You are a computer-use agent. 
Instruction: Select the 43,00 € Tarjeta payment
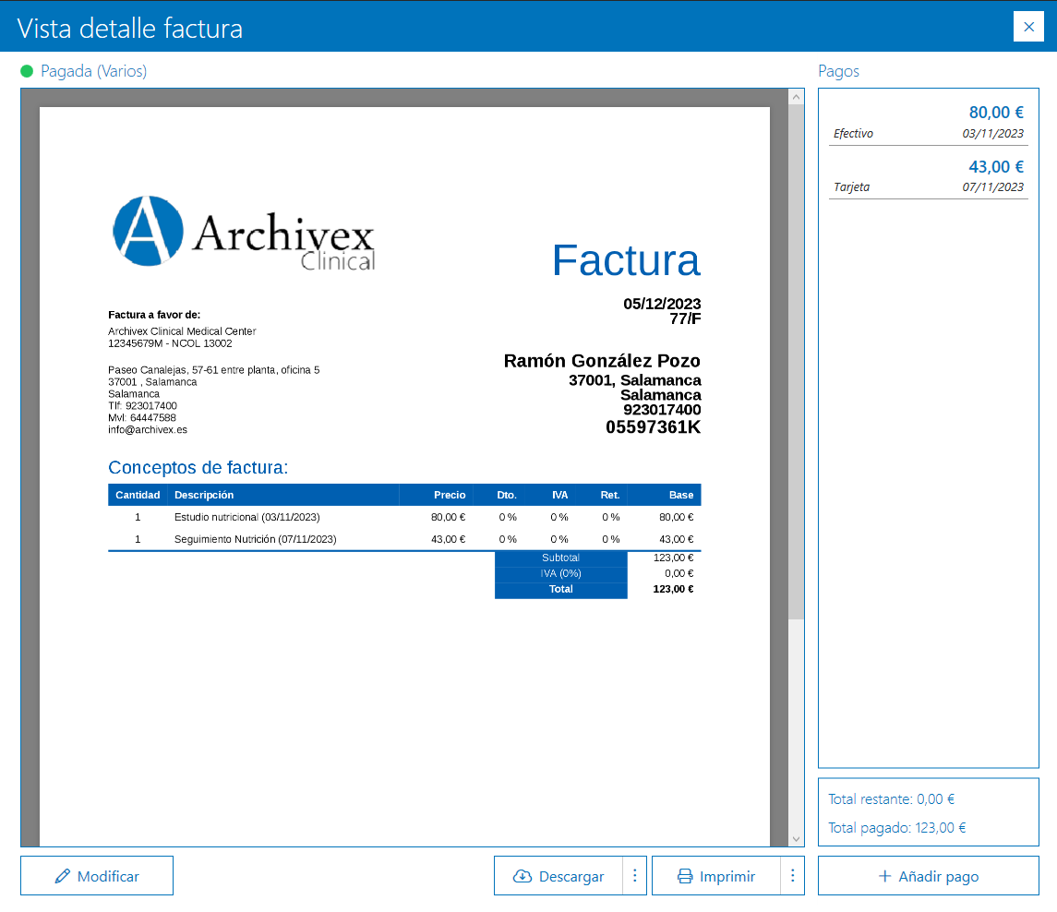pyautogui.click(x=928, y=176)
